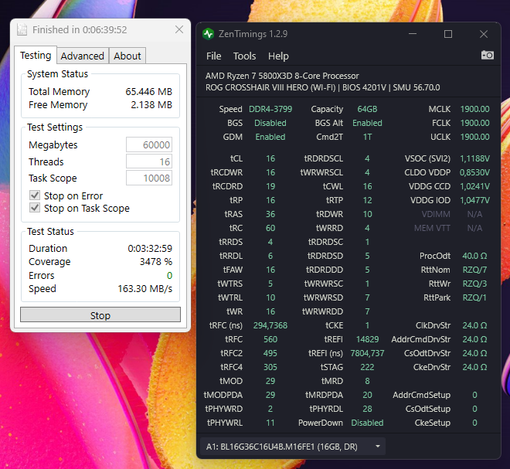Screen dimensions: 510x469
Task: Maximize the ZenTimings window
Action: pos(448,34)
